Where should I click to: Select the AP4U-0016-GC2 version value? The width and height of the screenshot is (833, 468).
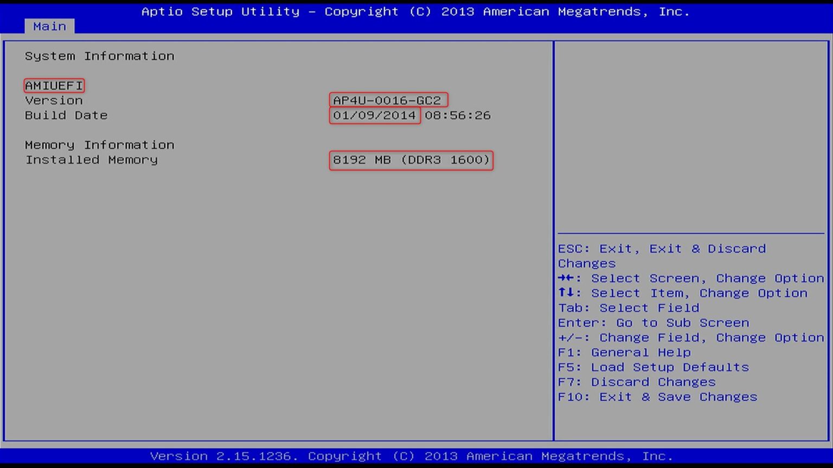coord(388,100)
